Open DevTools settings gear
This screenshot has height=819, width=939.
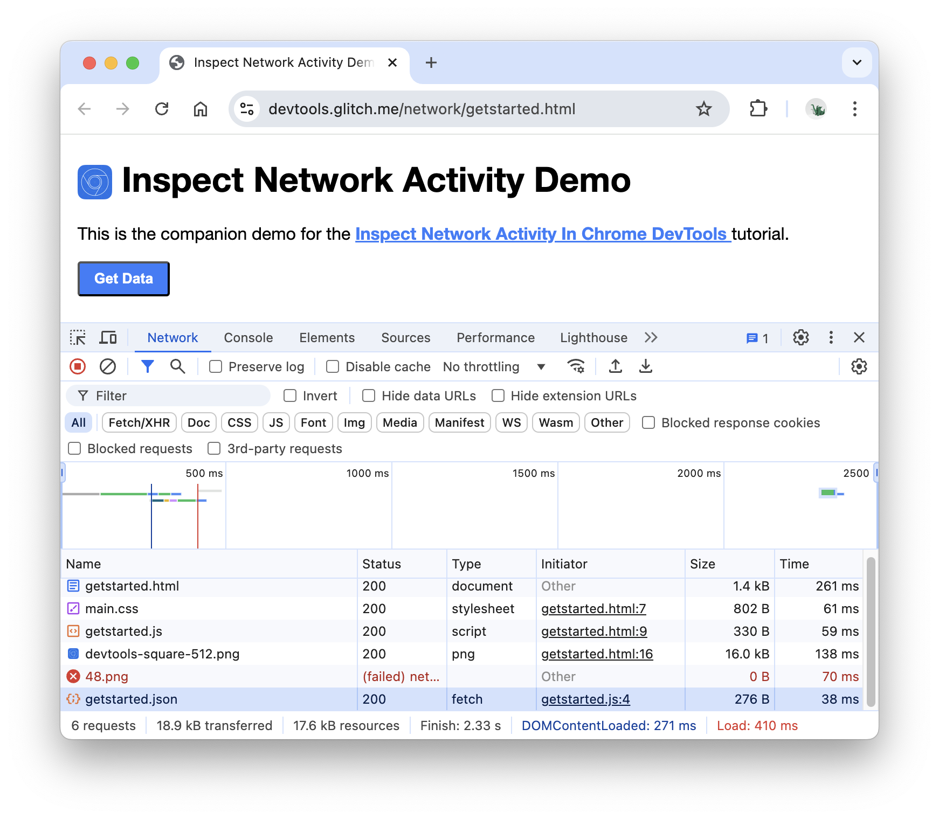[x=801, y=338]
